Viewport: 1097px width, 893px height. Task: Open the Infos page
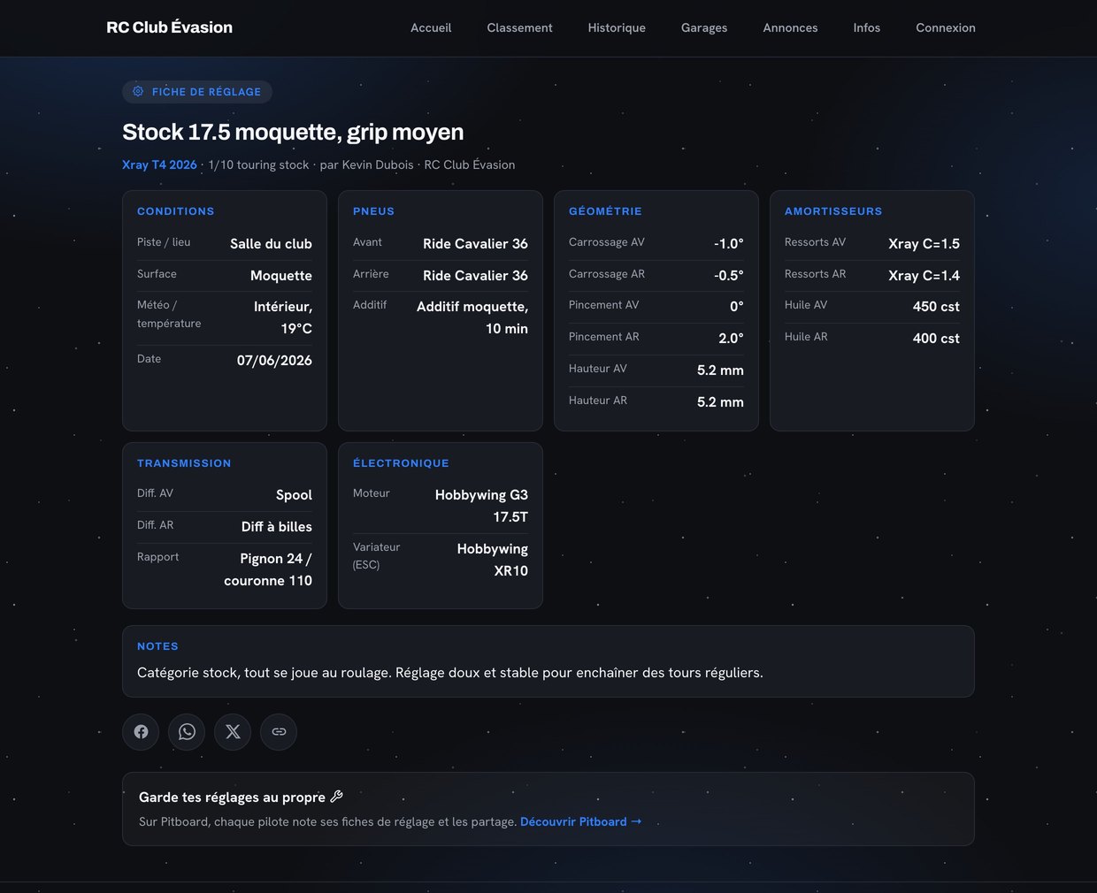pos(867,28)
